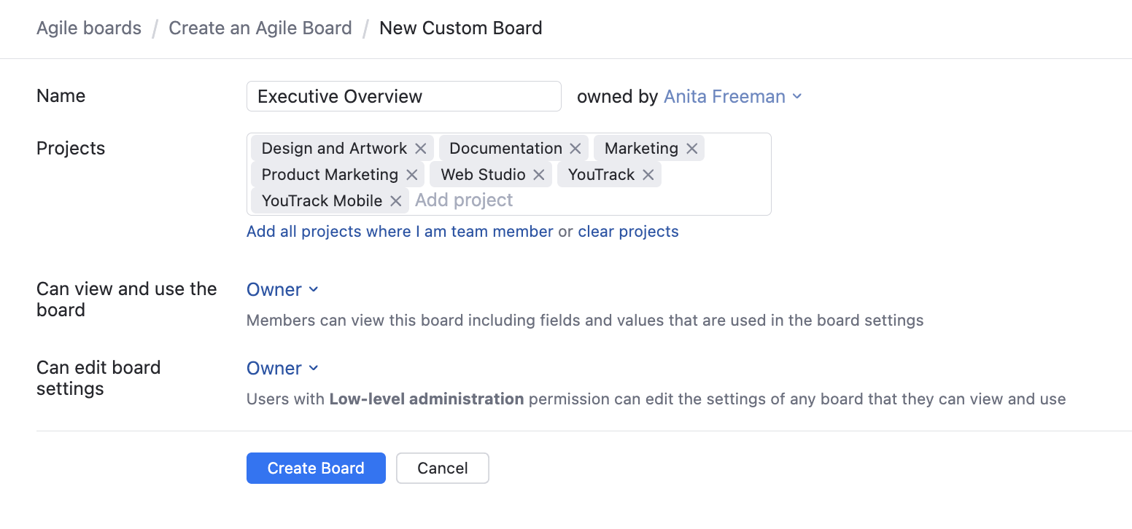Remove the YouTrack project tag
1132x529 pixels.
pos(647,174)
